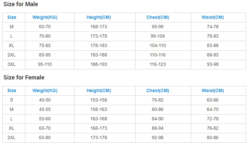The image size is (249, 143).
Task: Select the 74-78 waist cell
Action: coord(213,27)
